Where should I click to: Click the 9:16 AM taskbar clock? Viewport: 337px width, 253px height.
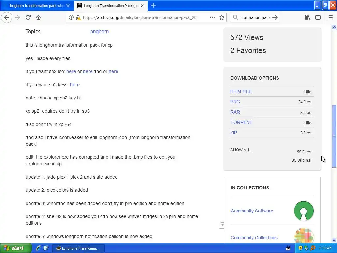point(325,248)
